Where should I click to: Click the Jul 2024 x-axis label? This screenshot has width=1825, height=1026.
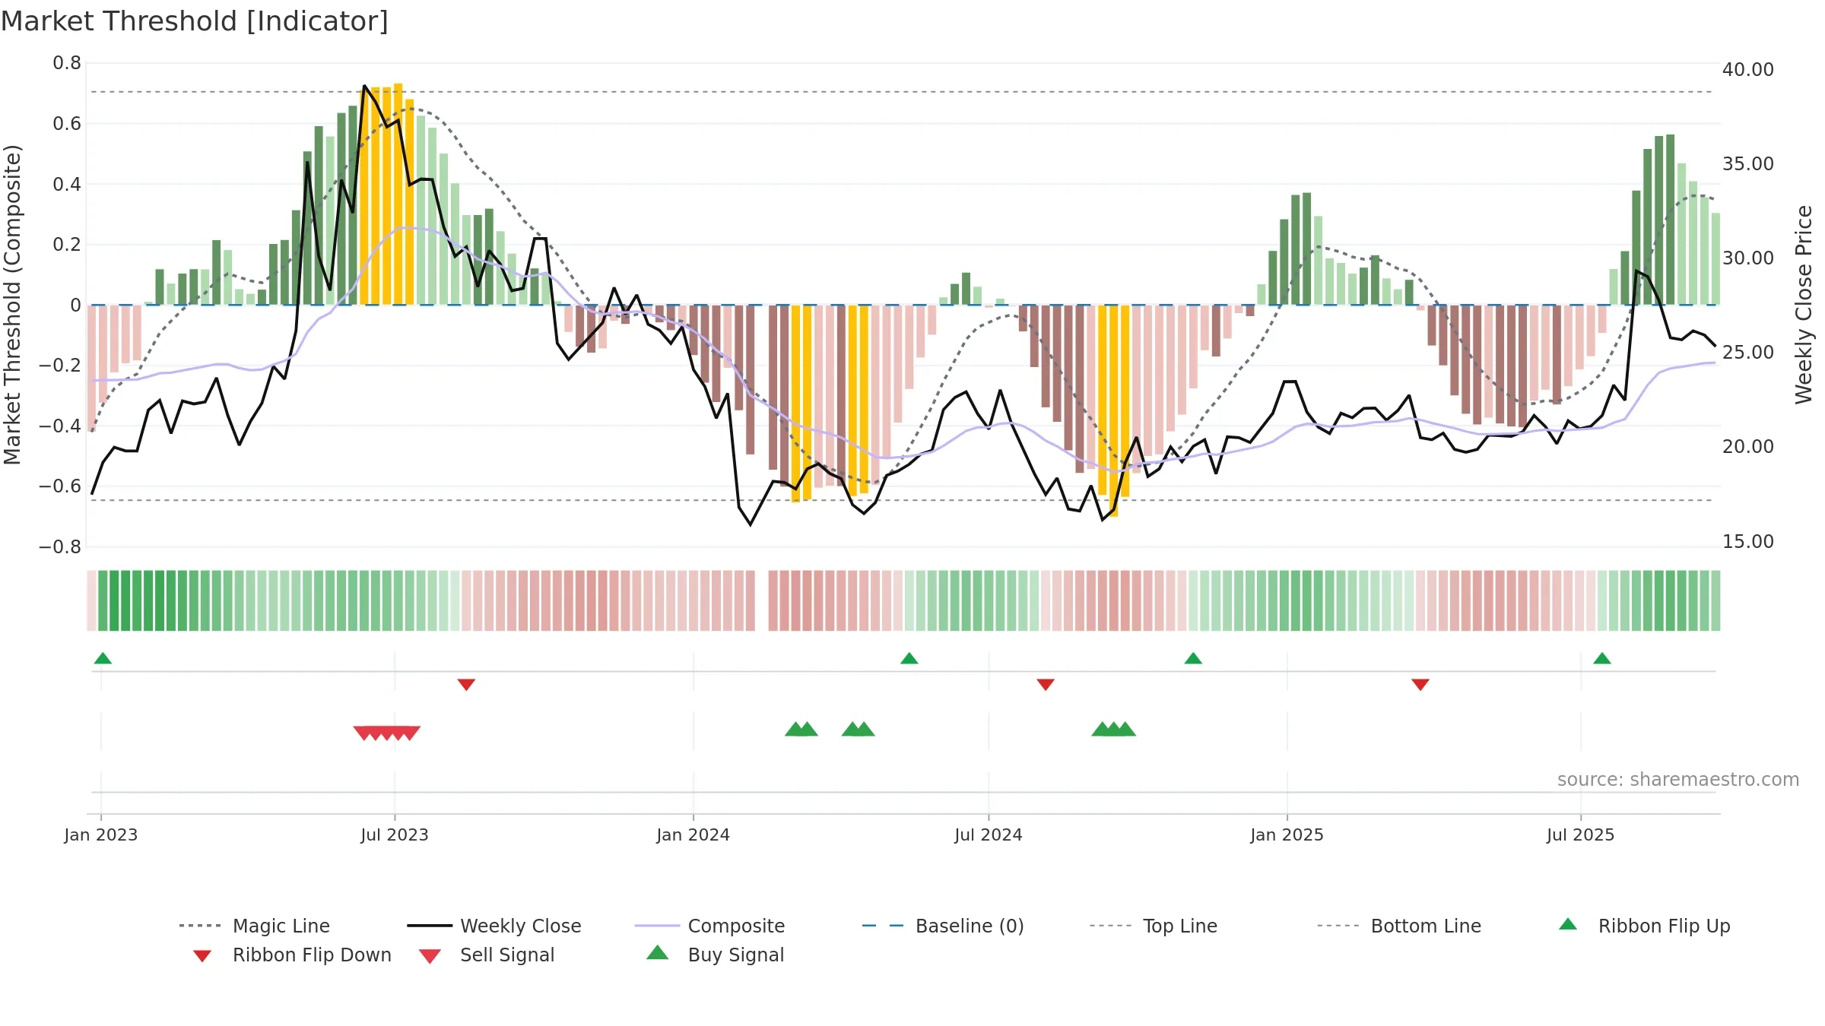(x=989, y=835)
